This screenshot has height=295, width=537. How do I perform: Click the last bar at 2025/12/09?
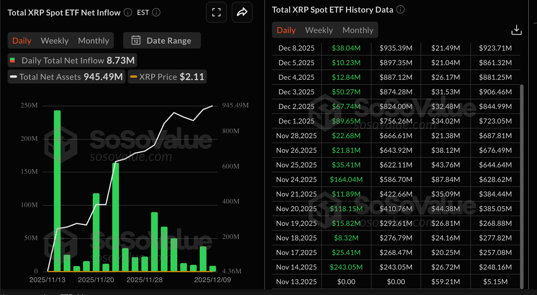coord(213,268)
